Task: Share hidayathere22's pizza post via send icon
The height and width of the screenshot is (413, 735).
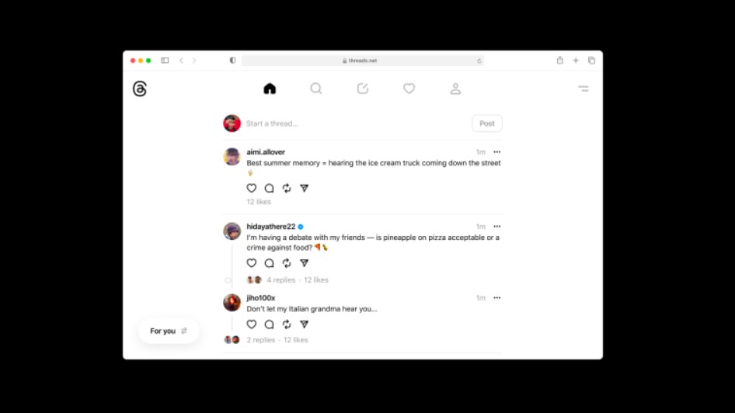Action: 305,263
